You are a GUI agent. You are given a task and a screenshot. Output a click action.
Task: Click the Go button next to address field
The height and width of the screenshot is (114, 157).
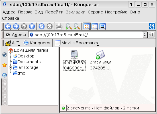coord(152,35)
